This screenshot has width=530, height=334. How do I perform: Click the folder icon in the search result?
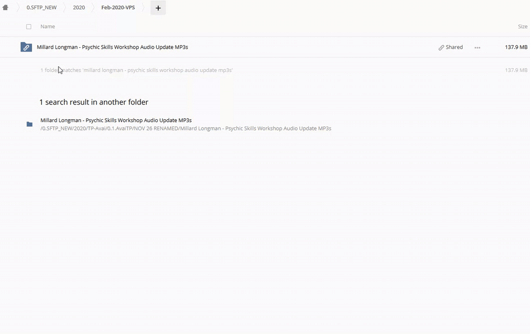(x=30, y=124)
